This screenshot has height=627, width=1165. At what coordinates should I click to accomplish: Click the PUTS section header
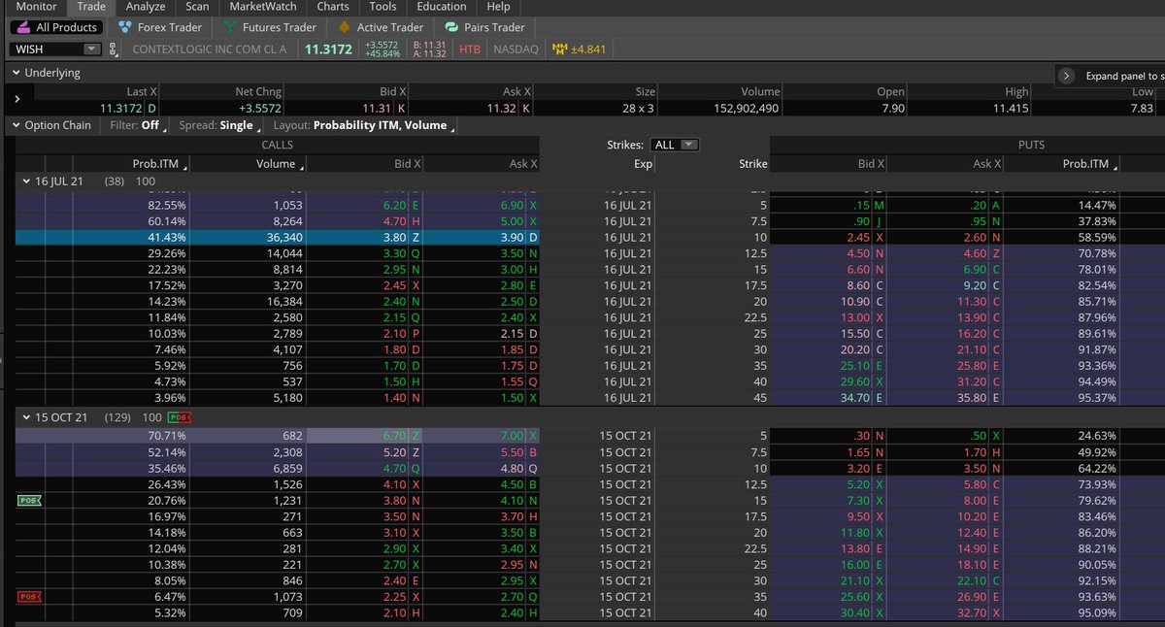[1031, 145]
